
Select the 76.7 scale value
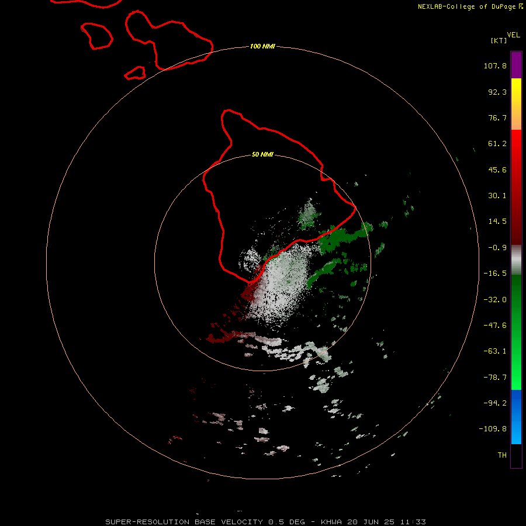pos(497,117)
